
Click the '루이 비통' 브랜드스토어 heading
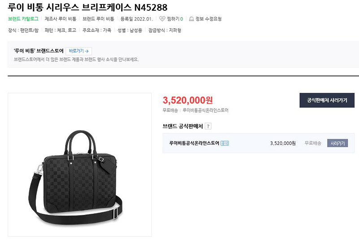click(x=39, y=51)
